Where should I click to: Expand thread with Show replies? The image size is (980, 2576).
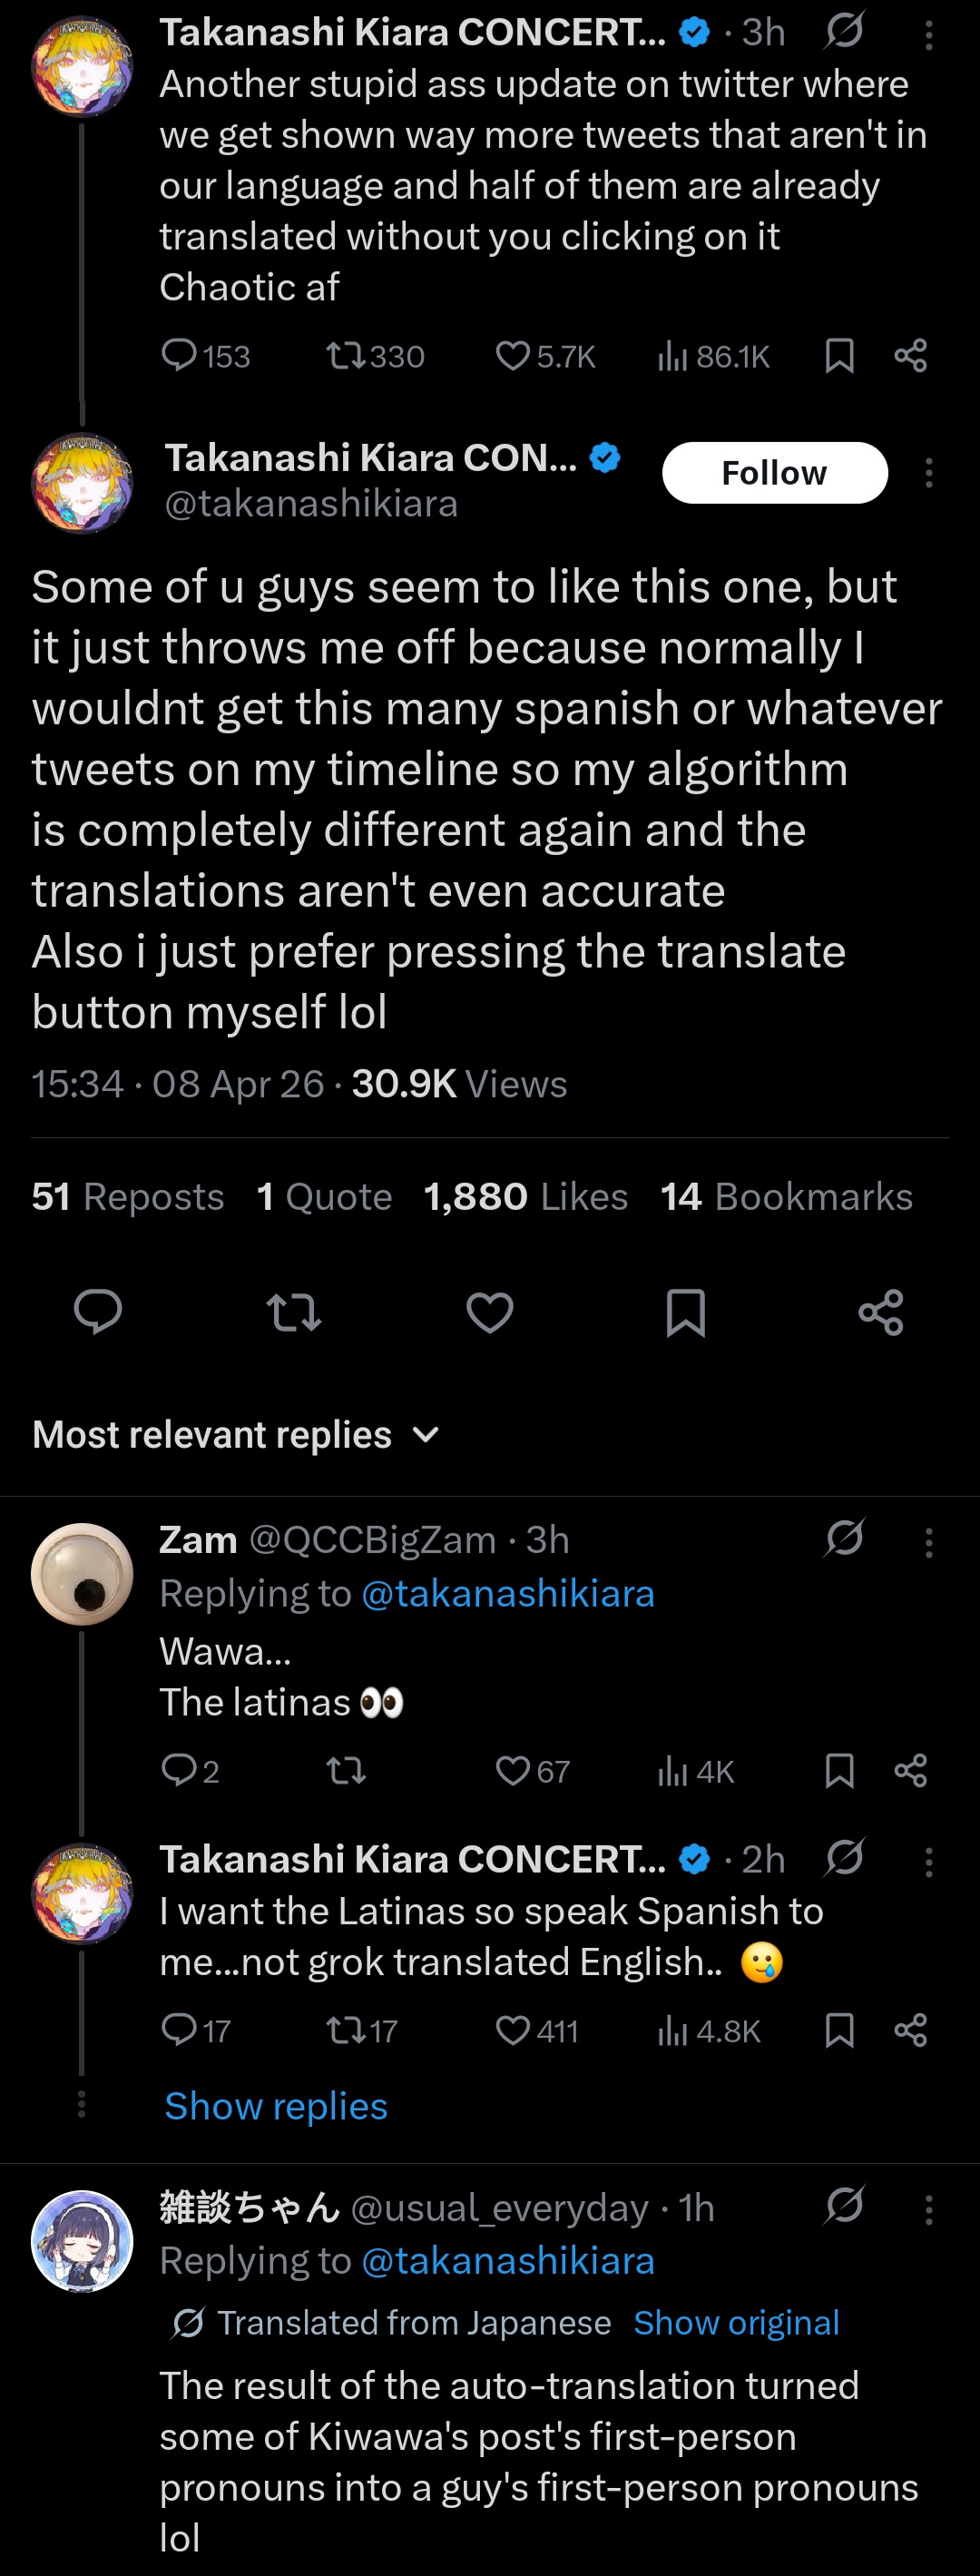(x=276, y=2105)
